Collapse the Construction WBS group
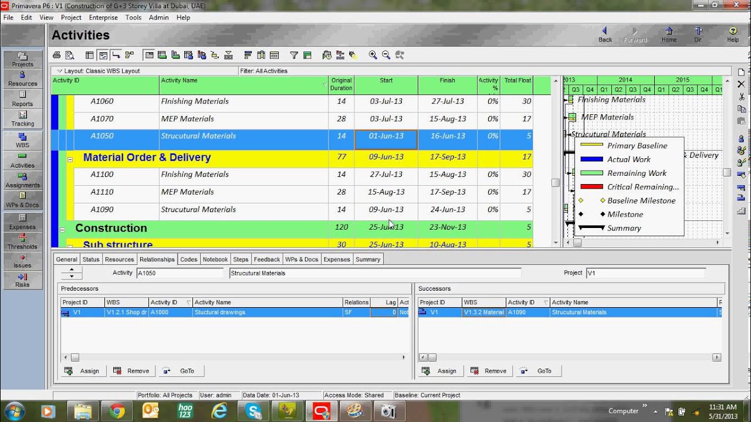 click(62, 229)
